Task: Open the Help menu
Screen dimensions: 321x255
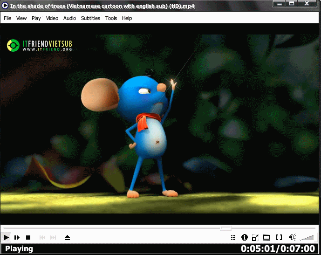Action: [x=127, y=18]
